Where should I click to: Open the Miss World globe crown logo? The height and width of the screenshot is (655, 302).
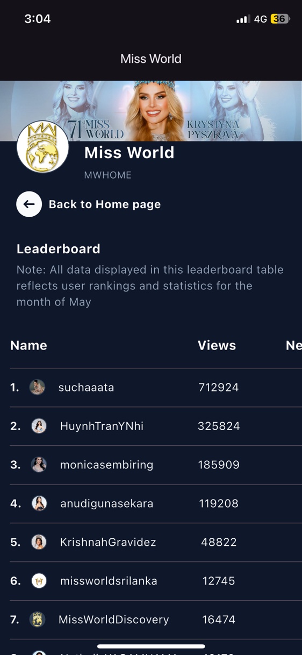coord(43,147)
